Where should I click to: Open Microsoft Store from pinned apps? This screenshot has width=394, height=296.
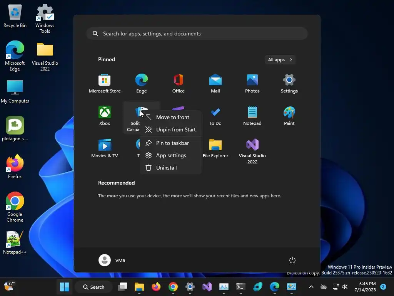105,84
